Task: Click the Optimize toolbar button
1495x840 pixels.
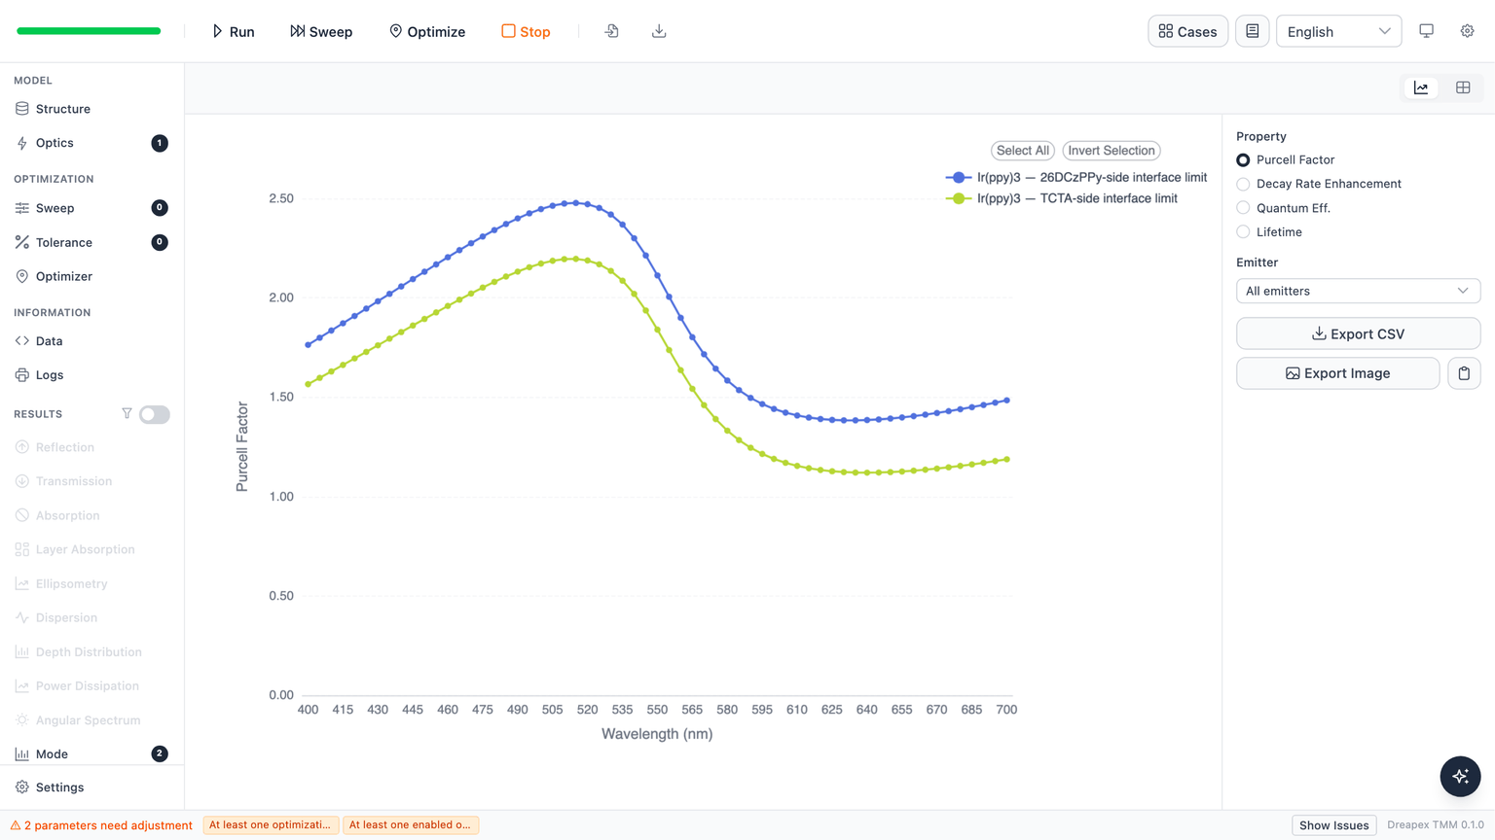Action: [427, 31]
